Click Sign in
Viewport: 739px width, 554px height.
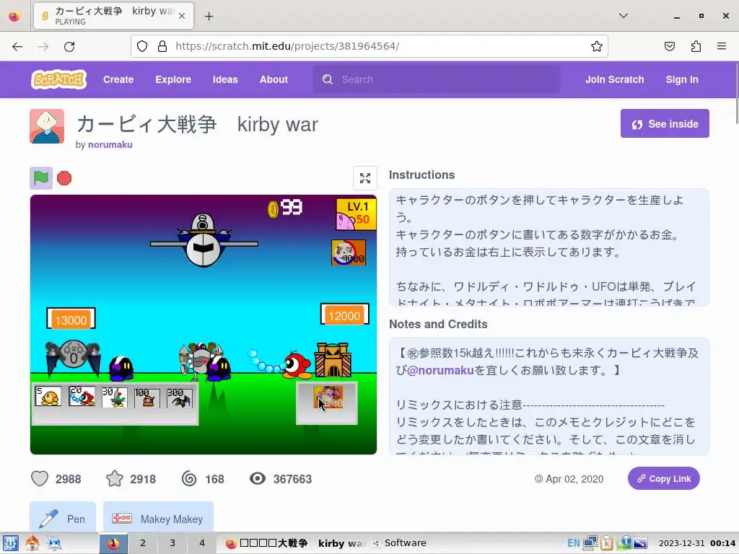click(x=682, y=79)
